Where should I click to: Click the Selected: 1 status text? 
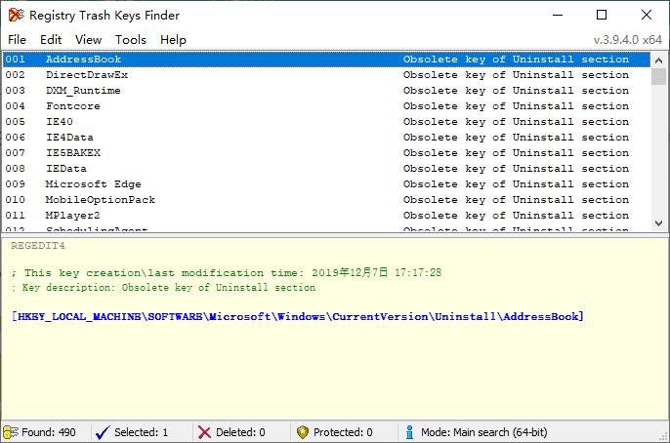pyautogui.click(x=141, y=432)
